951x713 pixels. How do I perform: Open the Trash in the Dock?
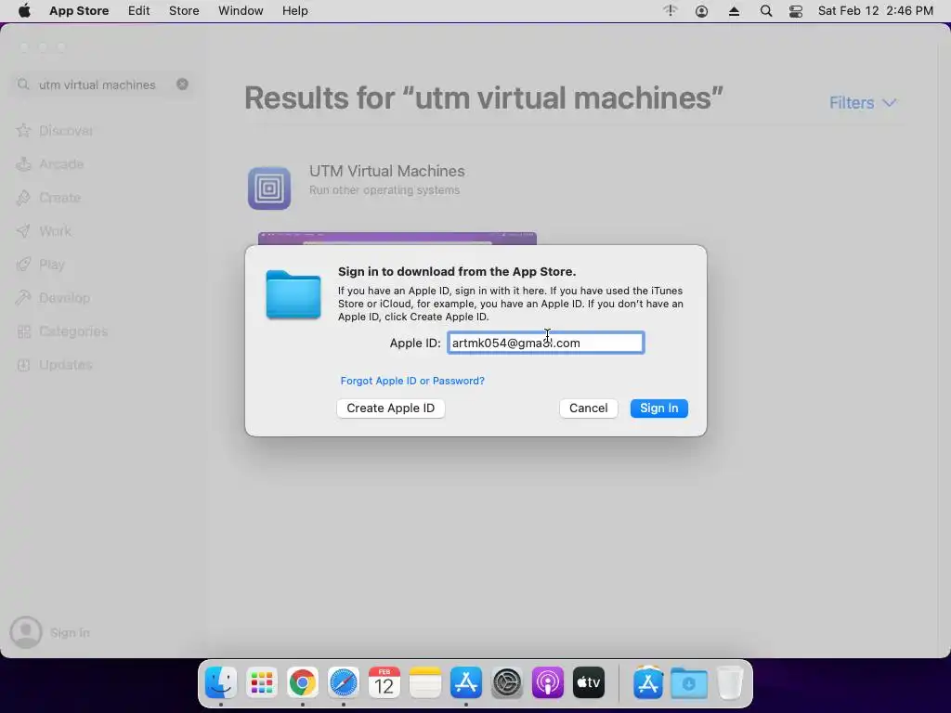tap(730, 682)
